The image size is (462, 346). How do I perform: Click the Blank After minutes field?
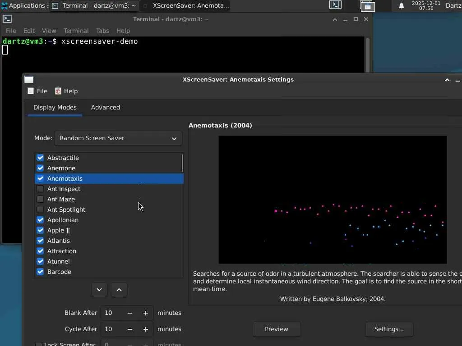click(112, 313)
